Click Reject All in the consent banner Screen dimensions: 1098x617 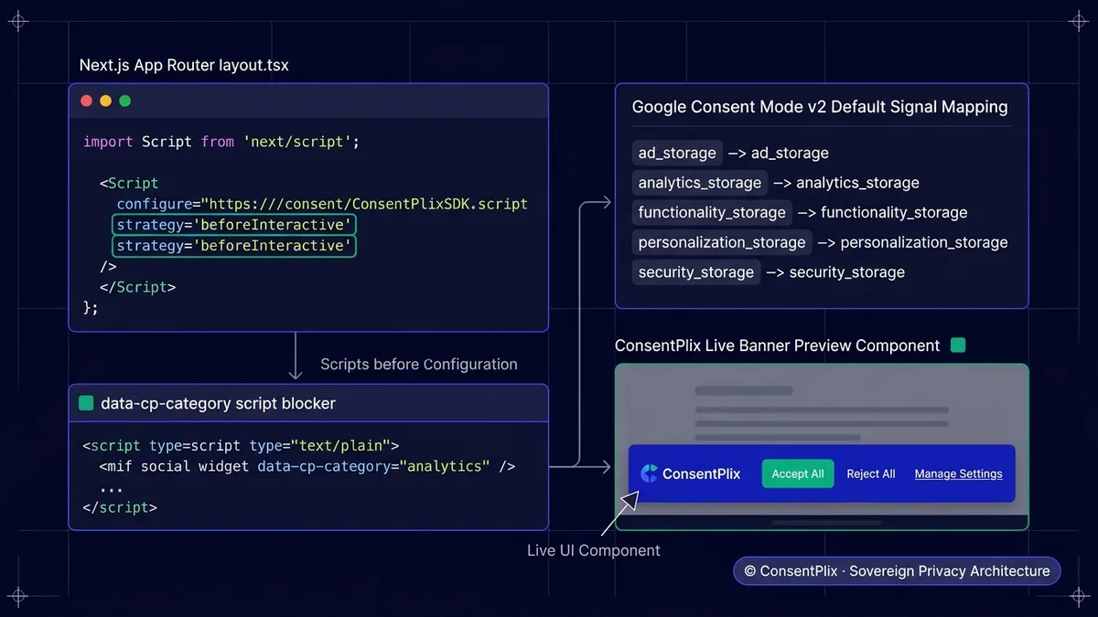(871, 473)
